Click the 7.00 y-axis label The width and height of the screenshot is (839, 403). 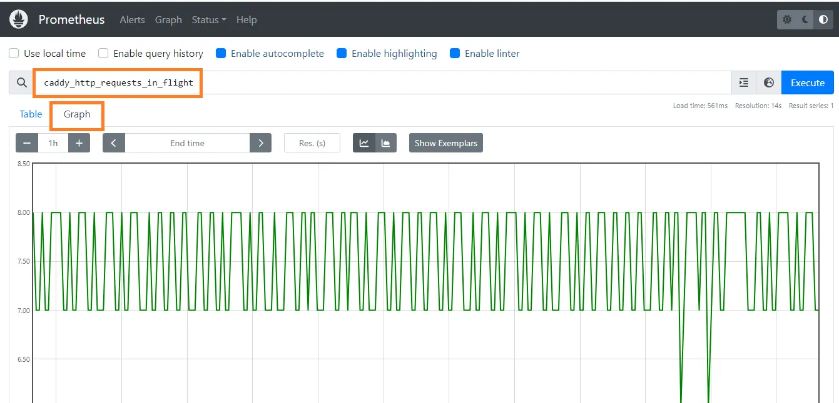tap(24, 311)
